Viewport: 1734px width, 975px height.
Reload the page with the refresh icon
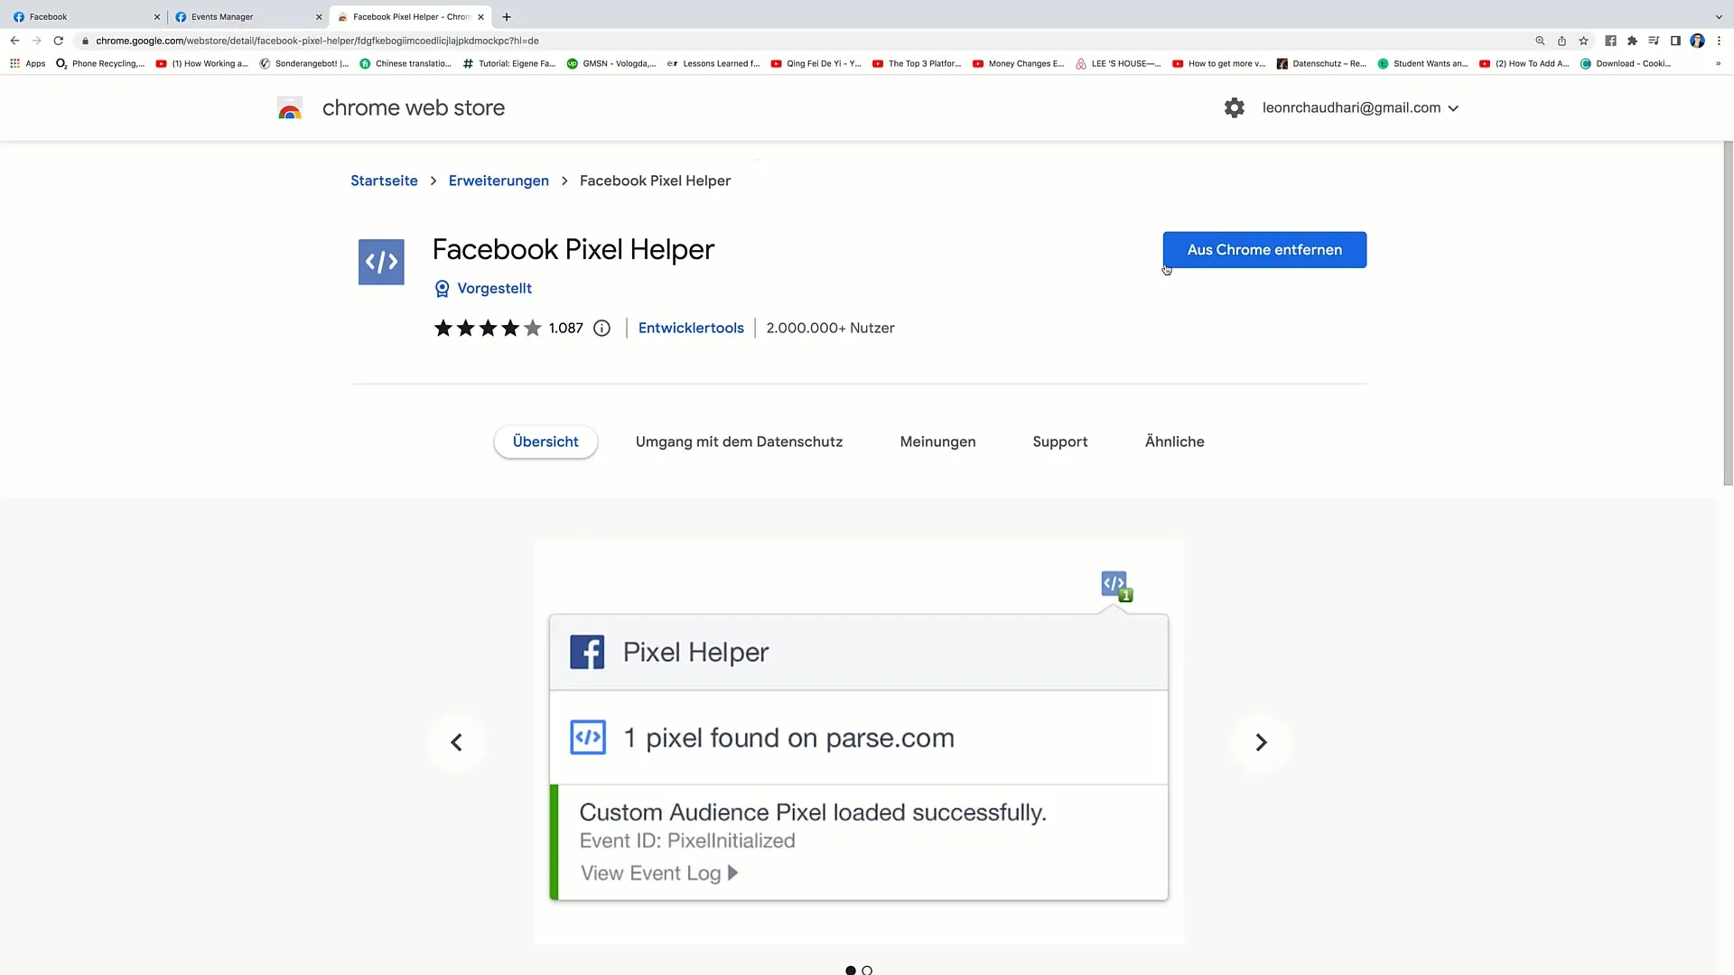tap(59, 41)
